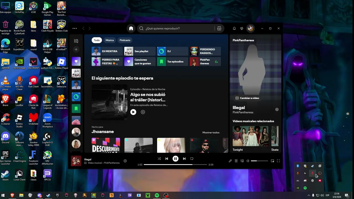
Task: Add current track to library from player bar
Action: pyautogui.click(x=125, y=161)
